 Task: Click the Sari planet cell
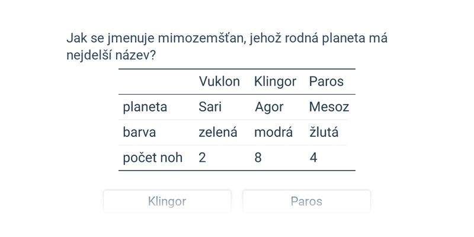pyautogui.click(x=210, y=107)
